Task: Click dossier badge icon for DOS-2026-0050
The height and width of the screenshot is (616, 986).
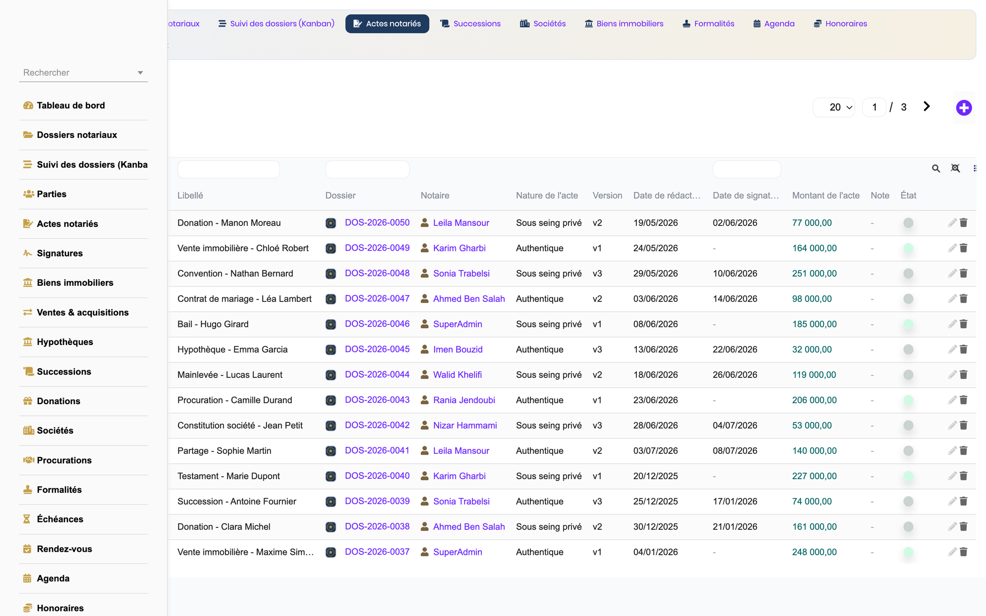Action: click(331, 223)
